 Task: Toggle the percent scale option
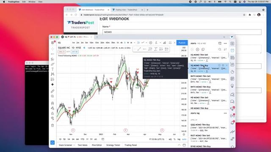coord(174,139)
